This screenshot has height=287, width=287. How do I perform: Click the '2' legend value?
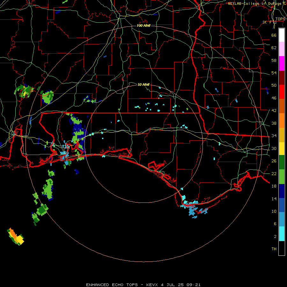(275, 237)
